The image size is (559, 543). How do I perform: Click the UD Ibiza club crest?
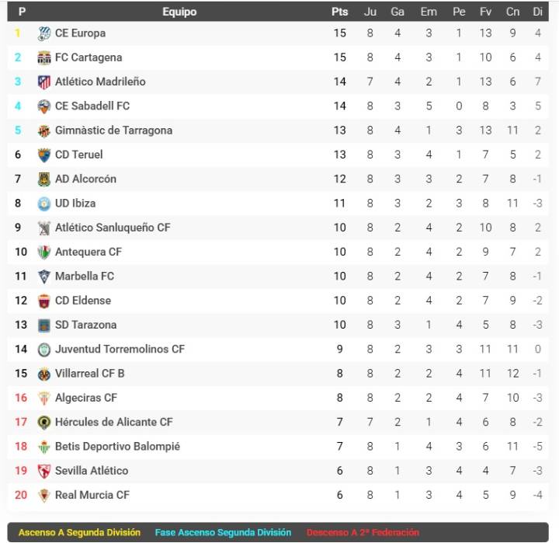[44, 204]
